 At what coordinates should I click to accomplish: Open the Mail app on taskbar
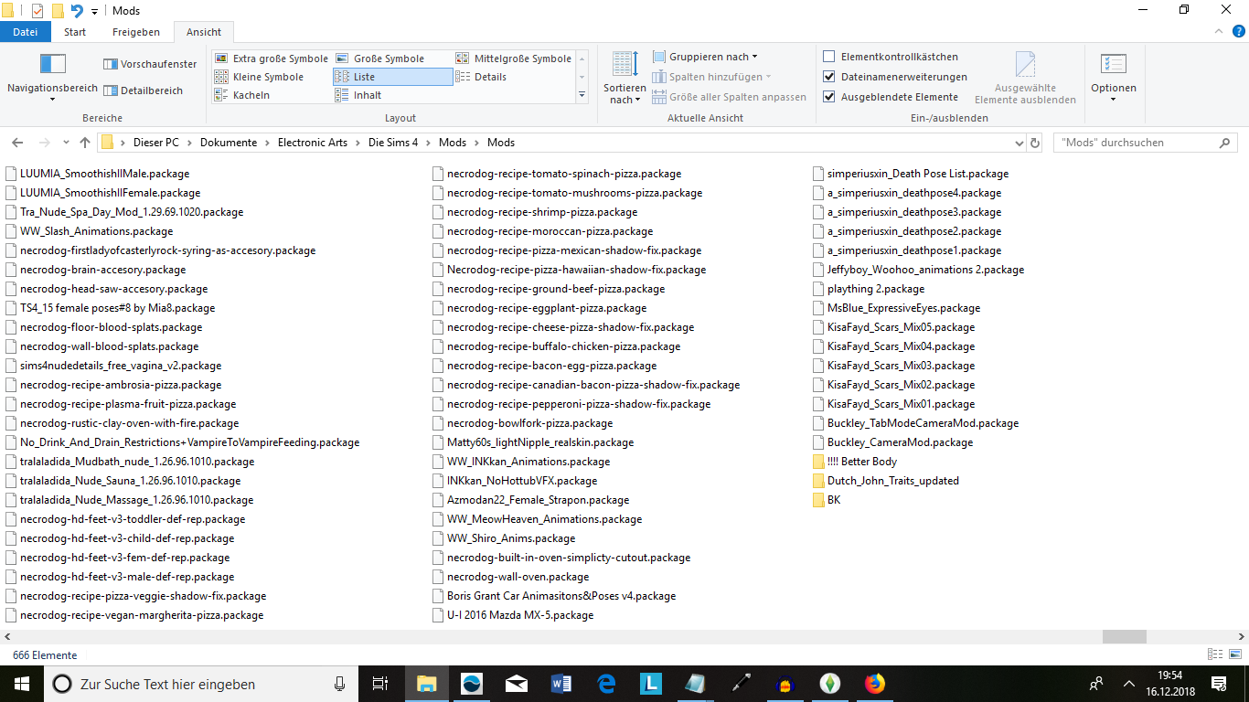point(516,684)
